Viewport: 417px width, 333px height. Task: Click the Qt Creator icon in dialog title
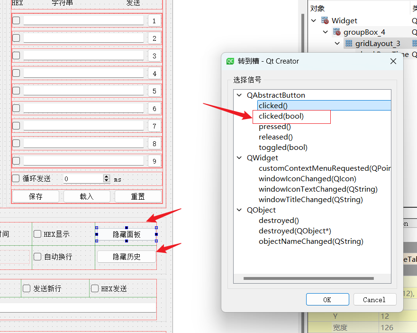tap(230, 61)
